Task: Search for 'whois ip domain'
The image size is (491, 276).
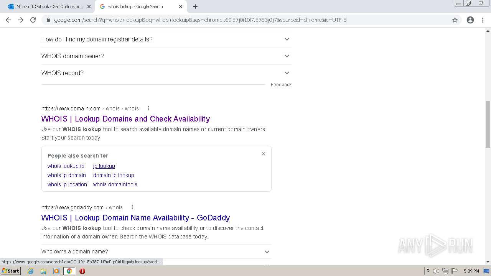Action: [x=67, y=175]
